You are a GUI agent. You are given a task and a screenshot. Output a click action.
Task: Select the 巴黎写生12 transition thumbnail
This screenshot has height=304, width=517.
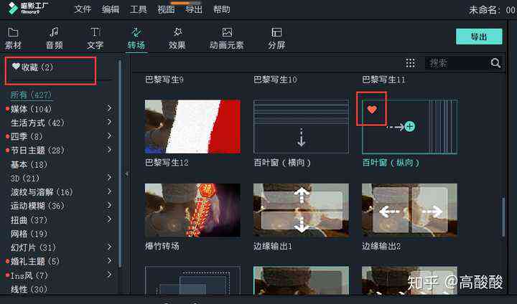pyautogui.click(x=192, y=126)
